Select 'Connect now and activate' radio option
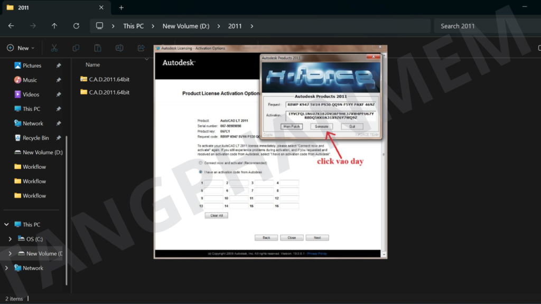 [x=200, y=163]
